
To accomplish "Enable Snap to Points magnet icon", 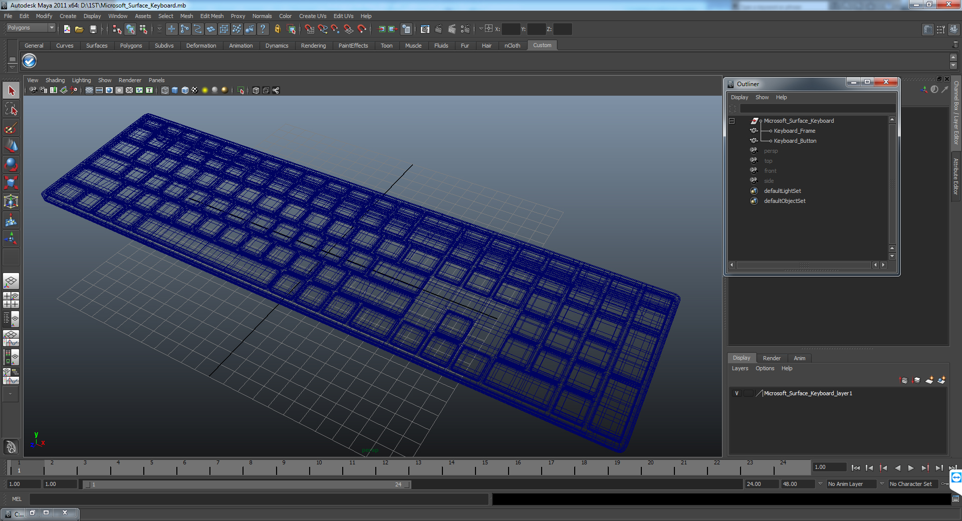I will tap(335, 29).
